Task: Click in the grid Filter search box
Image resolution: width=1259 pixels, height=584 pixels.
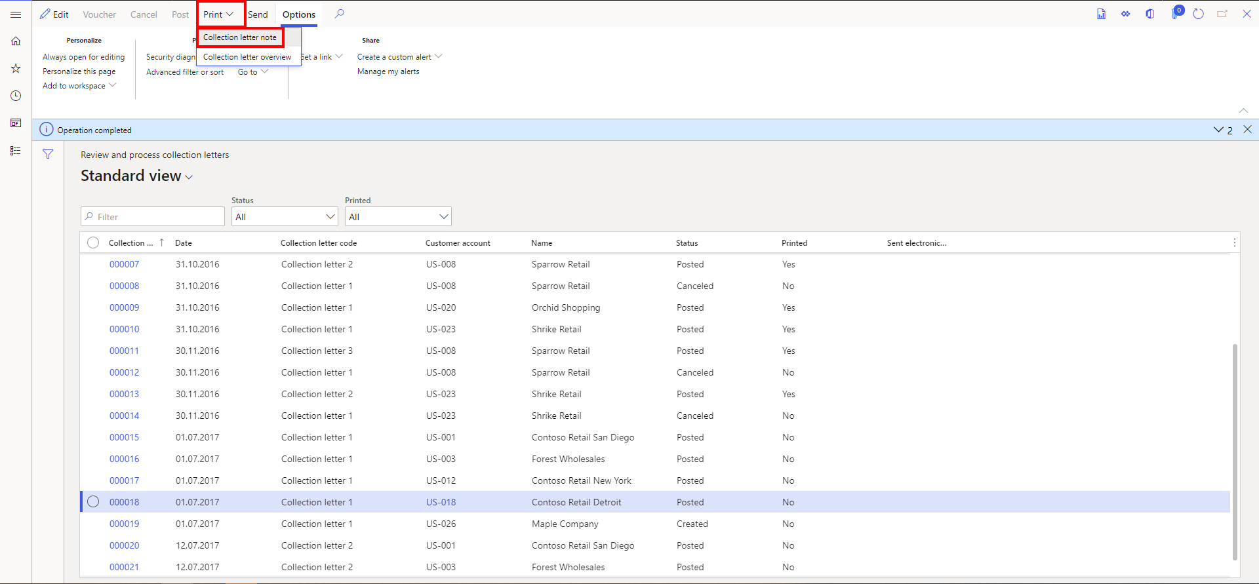Action: [x=153, y=216]
